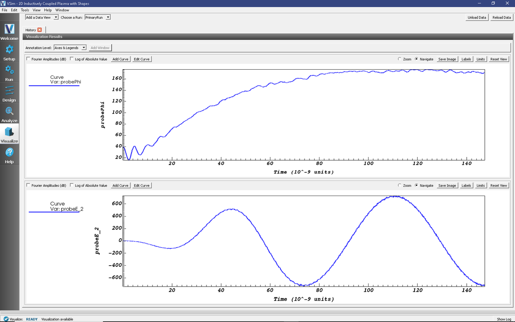
Task: Click the 'Var: probeE_2' legend text
Action: pyautogui.click(x=67, y=208)
